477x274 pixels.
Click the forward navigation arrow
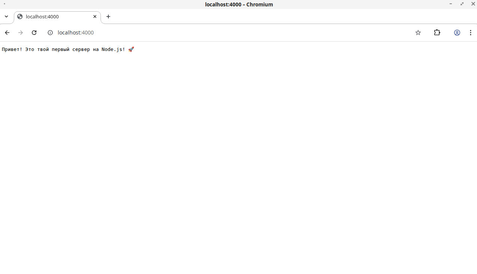click(x=21, y=33)
